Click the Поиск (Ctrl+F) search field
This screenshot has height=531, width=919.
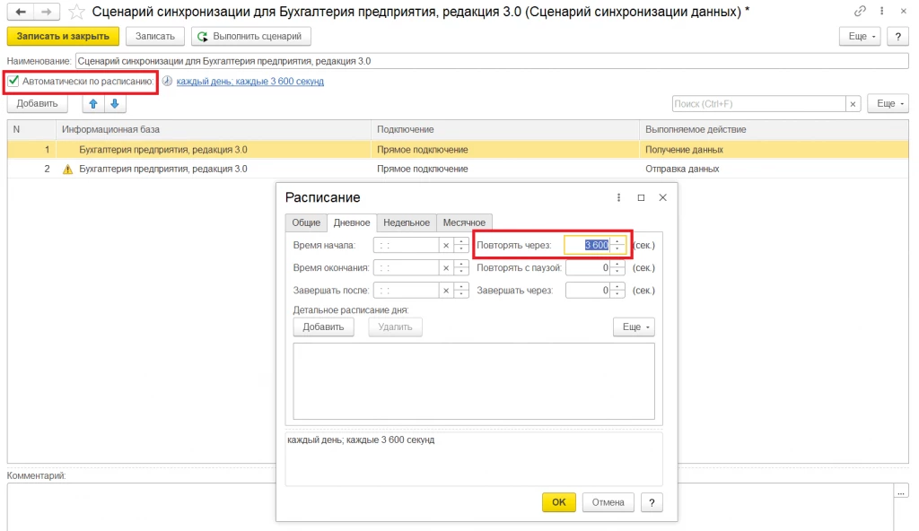(x=758, y=104)
